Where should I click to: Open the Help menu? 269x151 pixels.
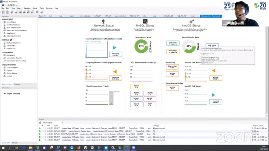click(56, 8)
